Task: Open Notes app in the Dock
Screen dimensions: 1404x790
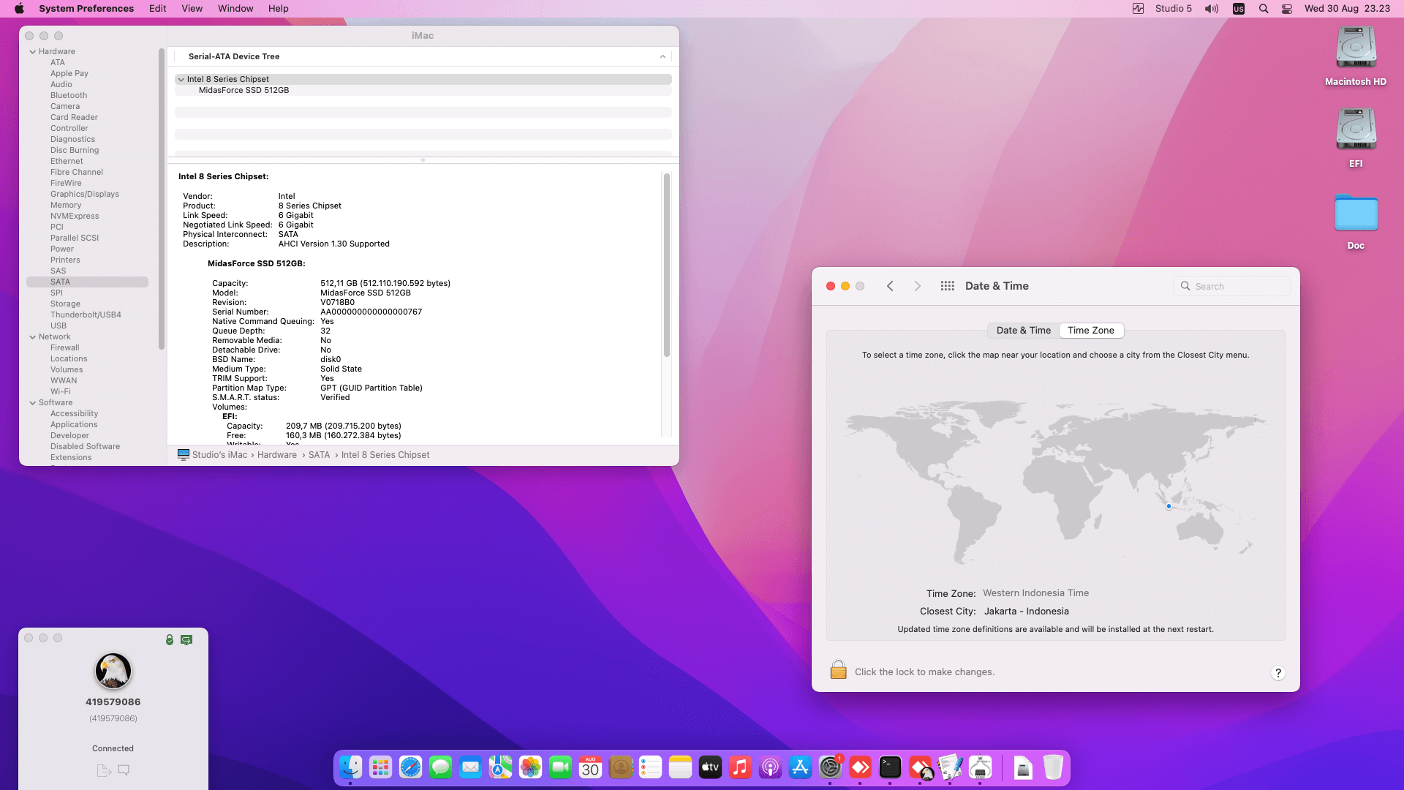Action: pos(680,767)
